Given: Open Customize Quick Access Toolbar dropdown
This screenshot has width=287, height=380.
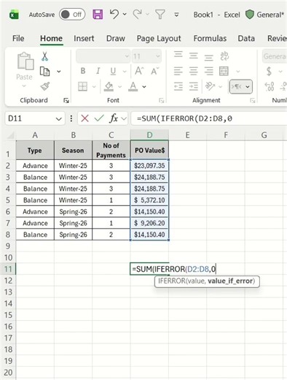Looking at the screenshot, I should pos(177,15).
